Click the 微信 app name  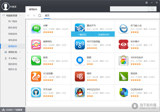click(45, 57)
